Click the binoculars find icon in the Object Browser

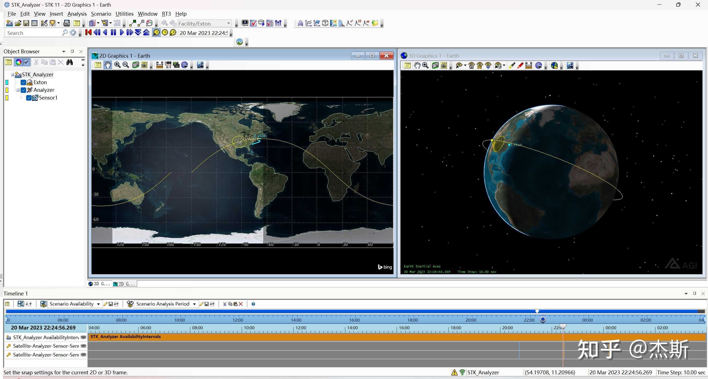[x=70, y=62]
